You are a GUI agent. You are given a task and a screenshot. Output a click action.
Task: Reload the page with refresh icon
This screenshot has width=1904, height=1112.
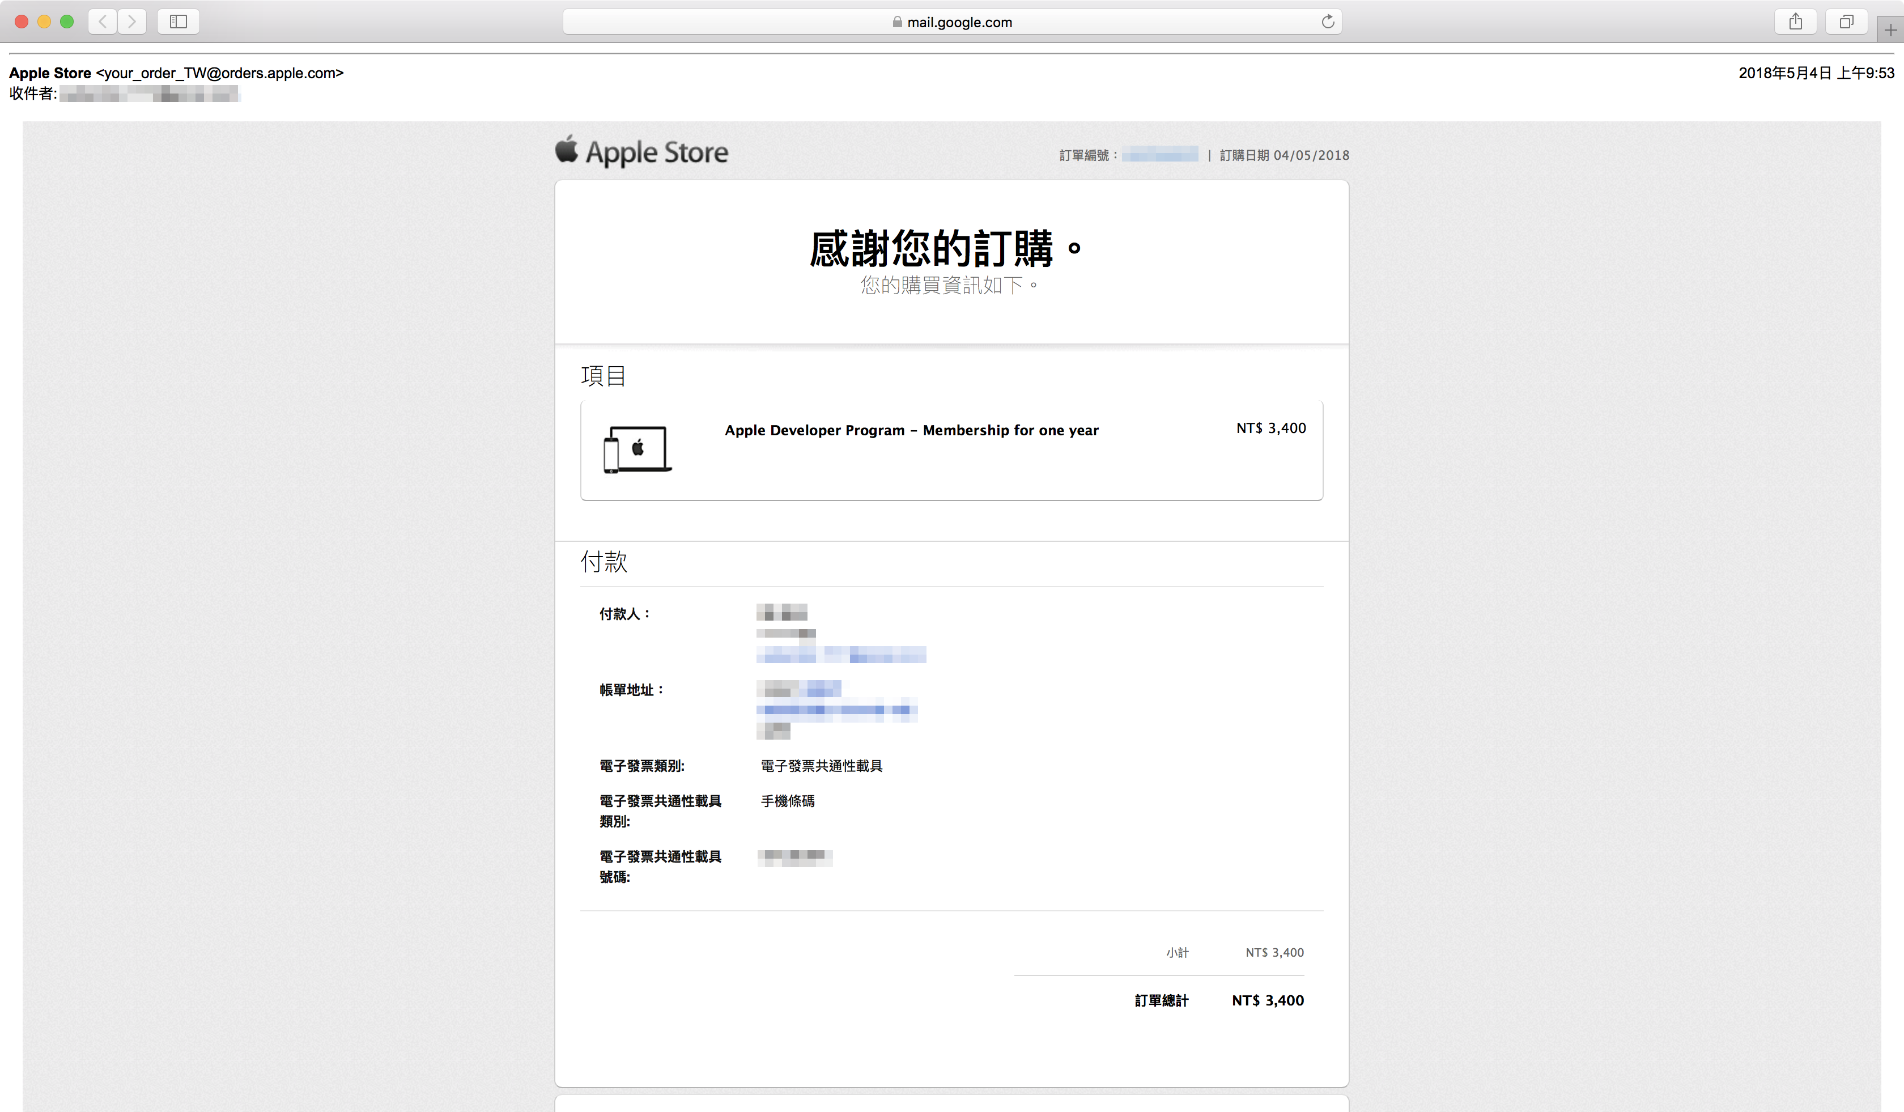(1328, 21)
